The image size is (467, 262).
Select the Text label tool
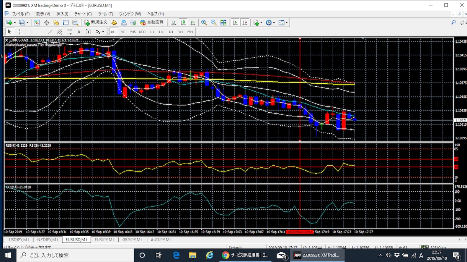(79, 32)
